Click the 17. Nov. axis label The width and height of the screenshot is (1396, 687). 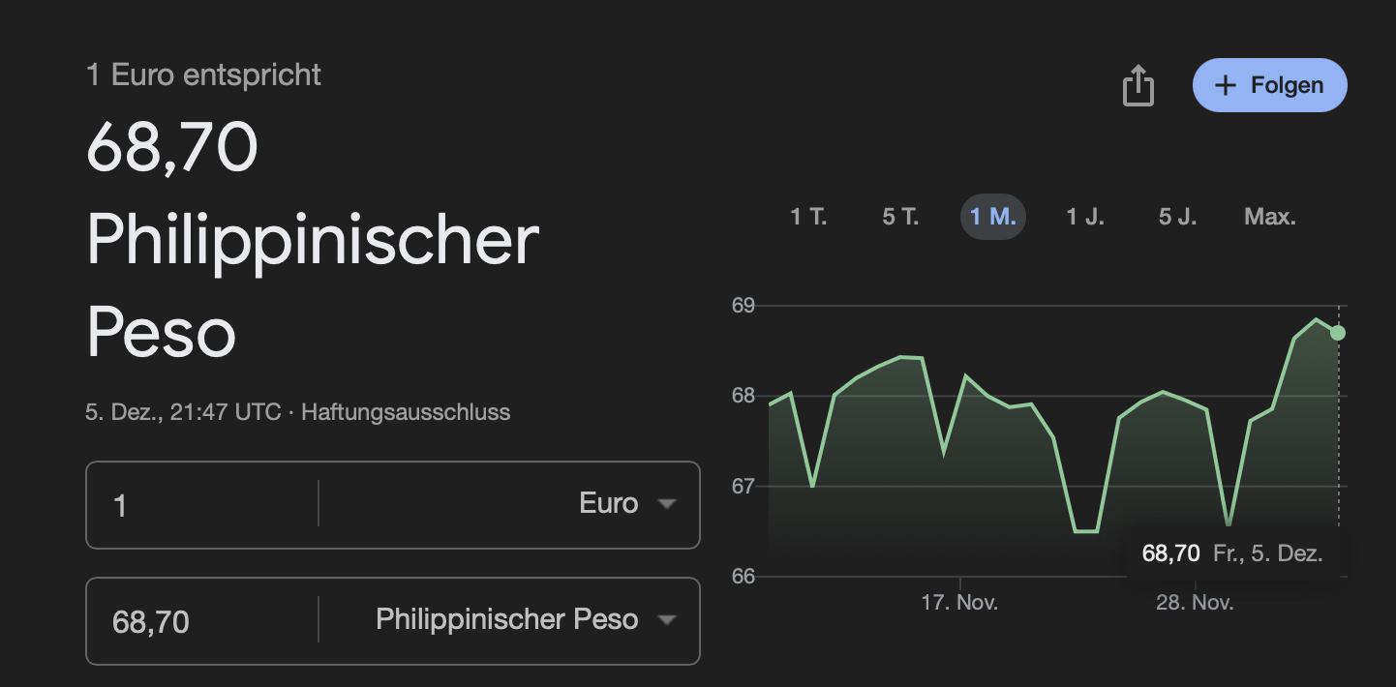pyautogui.click(x=959, y=603)
